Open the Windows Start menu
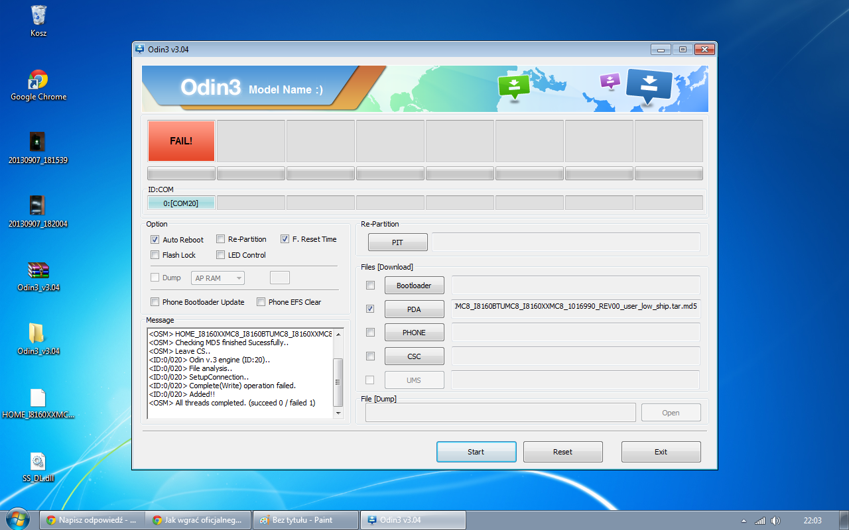The width and height of the screenshot is (849, 530). click(17, 519)
